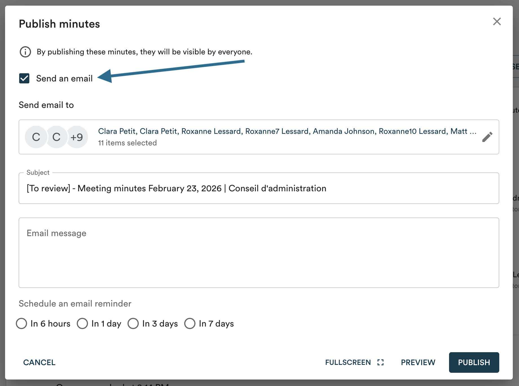The height and width of the screenshot is (386, 519).
Task: Click the recipient names list
Action: 287,131
